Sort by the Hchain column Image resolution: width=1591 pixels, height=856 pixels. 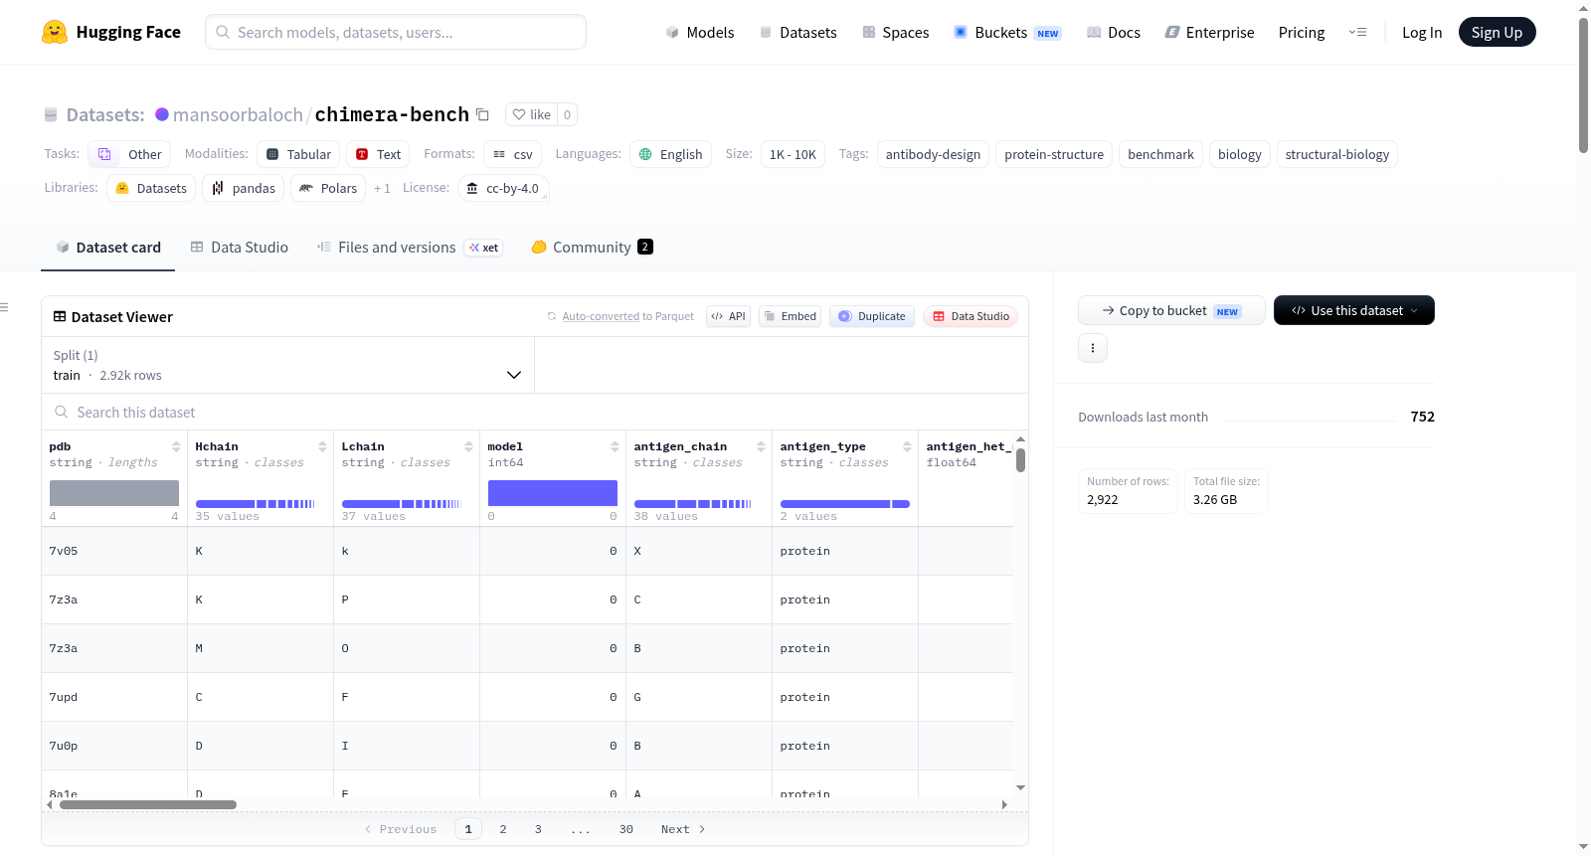(x=322, y=446)
